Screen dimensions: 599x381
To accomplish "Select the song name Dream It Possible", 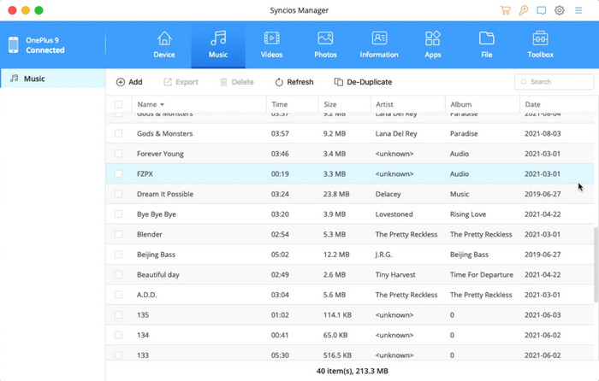I will tap(165, 194).
